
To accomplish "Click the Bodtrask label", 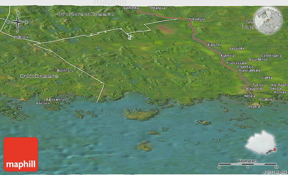I will tap(20, 36).
